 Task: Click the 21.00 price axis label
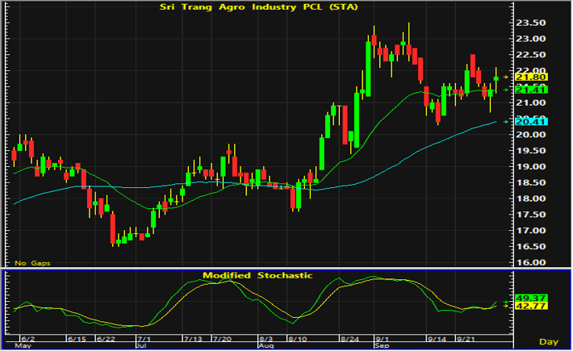point(530,102)
